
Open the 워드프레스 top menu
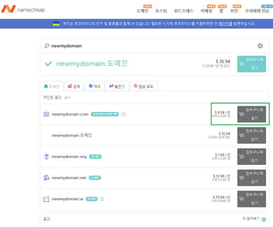pyautogui.click(x=183, y=11)
